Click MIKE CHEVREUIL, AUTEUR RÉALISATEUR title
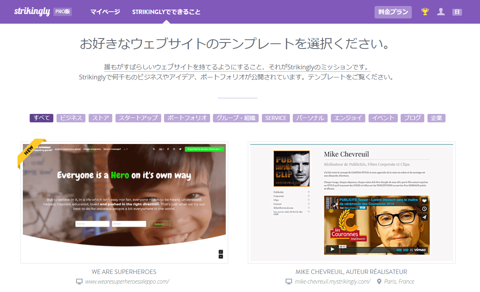480x292 pixels. click(351, 272)
